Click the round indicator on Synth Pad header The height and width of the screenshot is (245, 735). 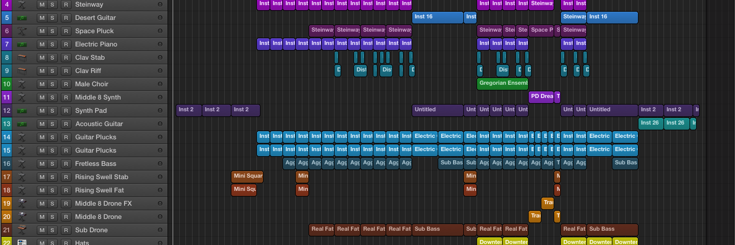[160, 110]
